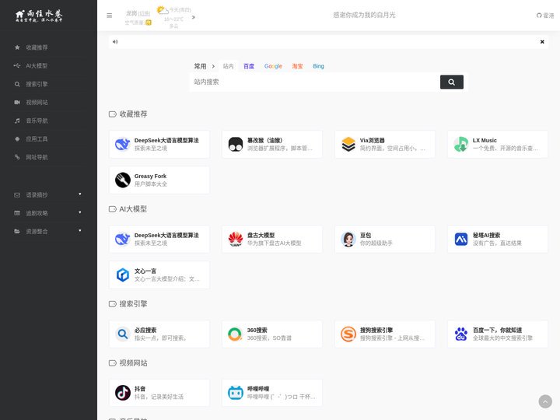Click the icon beside 应用工具
This screenshot has width=560, height=420.
pyautogui.click(x=17, y=139)
